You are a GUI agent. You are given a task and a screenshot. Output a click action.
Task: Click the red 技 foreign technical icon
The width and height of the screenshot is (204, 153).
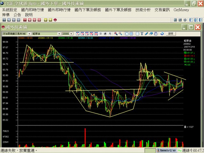(x=34, y=20)
